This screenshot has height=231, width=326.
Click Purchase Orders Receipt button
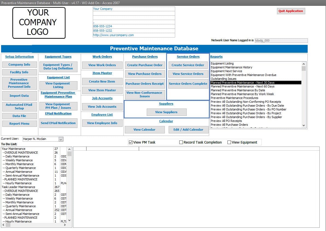coord(145,84)
